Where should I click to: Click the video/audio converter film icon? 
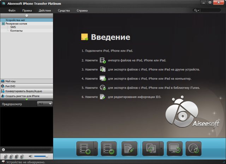[3, 91]
